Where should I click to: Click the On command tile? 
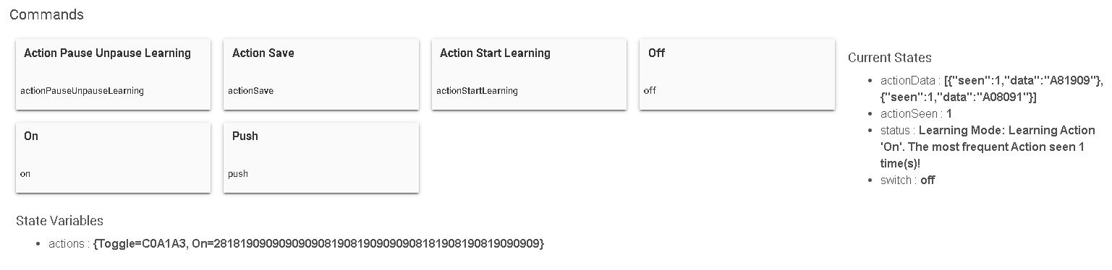114,157
